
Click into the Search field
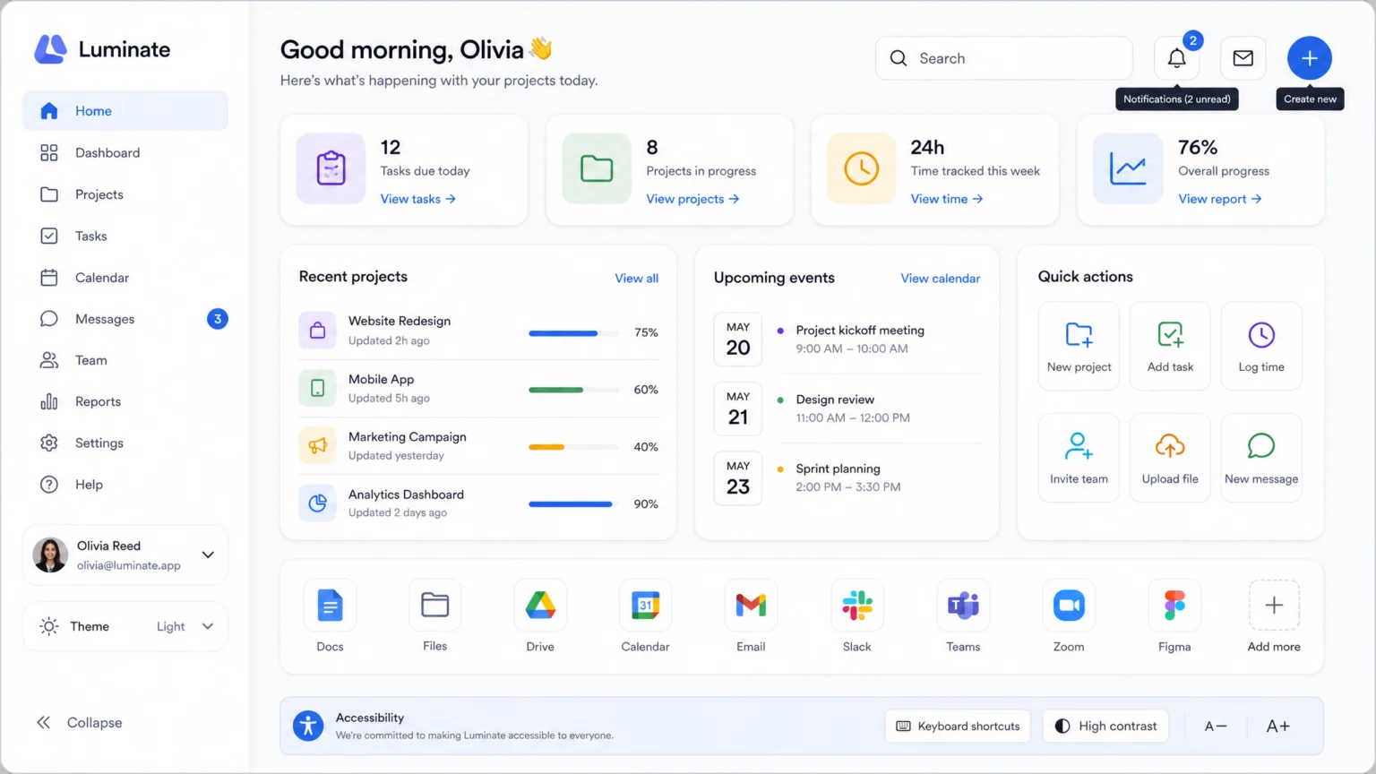pyautogui.click(x=1003, y=58)
